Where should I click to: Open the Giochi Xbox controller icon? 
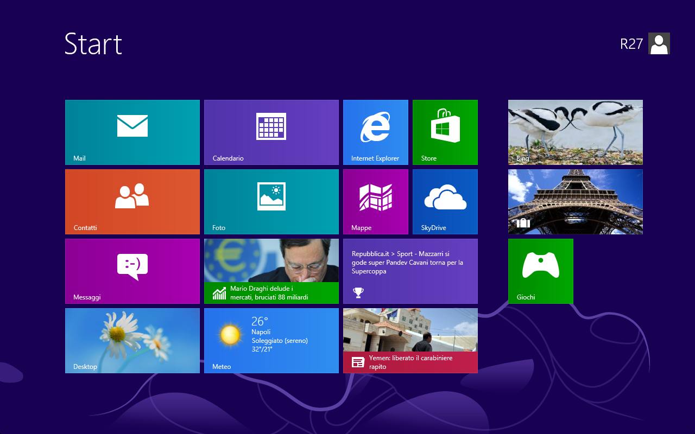point(541,265)
